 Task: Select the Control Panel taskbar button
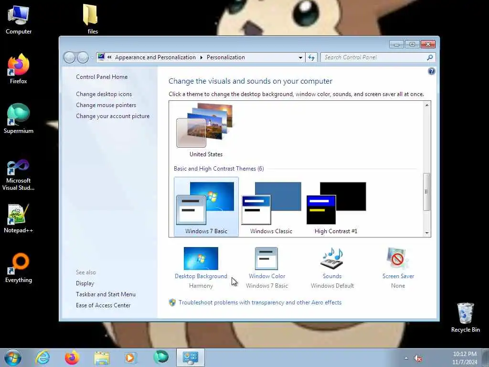190,357
